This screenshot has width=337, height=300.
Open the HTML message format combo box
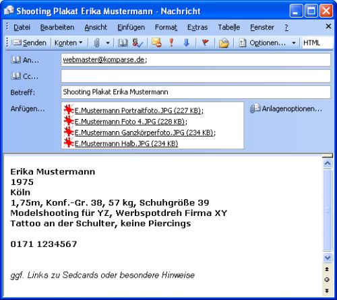pyautogui.click(x=317, y=42)
